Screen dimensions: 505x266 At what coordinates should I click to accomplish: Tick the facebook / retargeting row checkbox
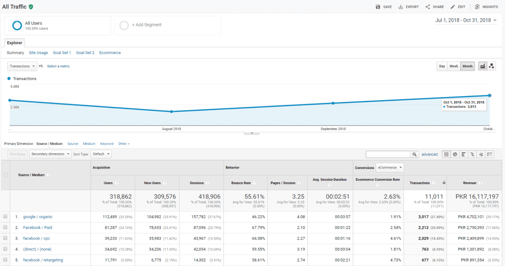[x=5, y=260]
